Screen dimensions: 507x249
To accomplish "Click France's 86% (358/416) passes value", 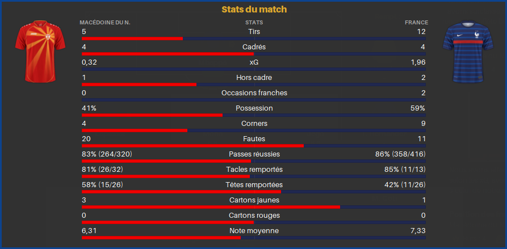I will (x=400, y=154).
